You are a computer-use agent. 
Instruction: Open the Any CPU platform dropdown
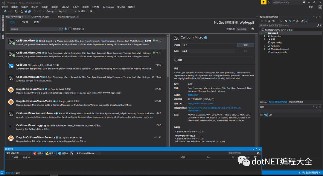pyautogui.click(x=67, y=12)
